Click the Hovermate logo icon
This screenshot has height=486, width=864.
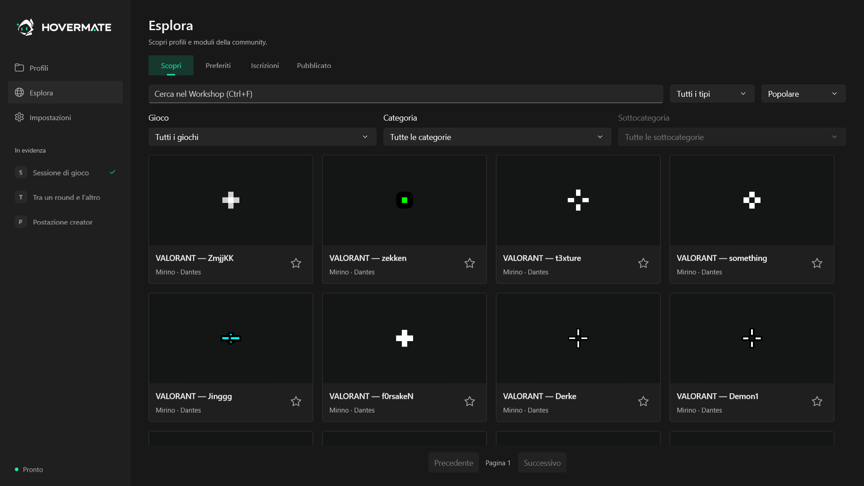25,27
